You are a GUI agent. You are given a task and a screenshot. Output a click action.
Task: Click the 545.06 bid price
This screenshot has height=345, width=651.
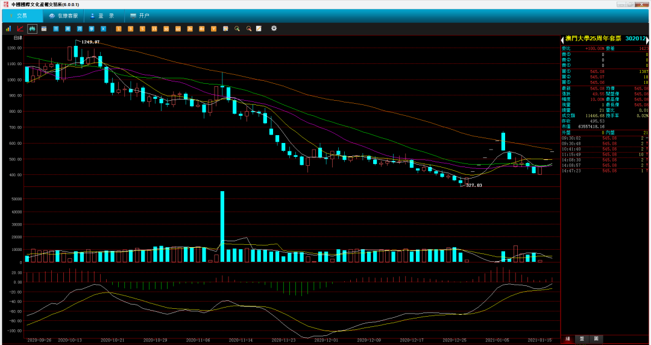(597, 82)
